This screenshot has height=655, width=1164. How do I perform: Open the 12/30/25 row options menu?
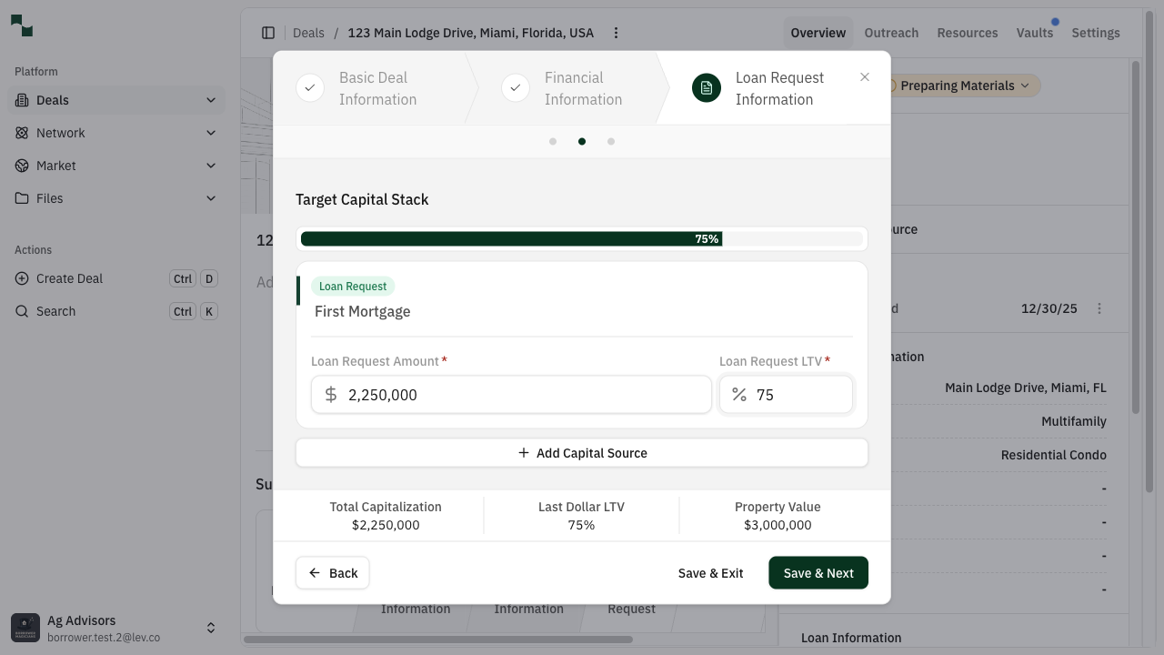click(x=1099, y=308)
